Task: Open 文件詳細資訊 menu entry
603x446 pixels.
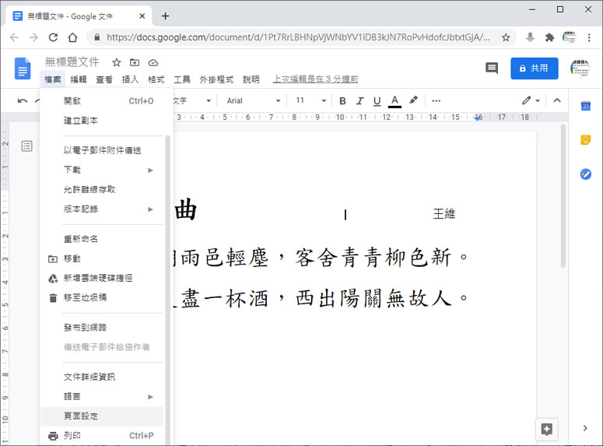Action: click(102, 378)
